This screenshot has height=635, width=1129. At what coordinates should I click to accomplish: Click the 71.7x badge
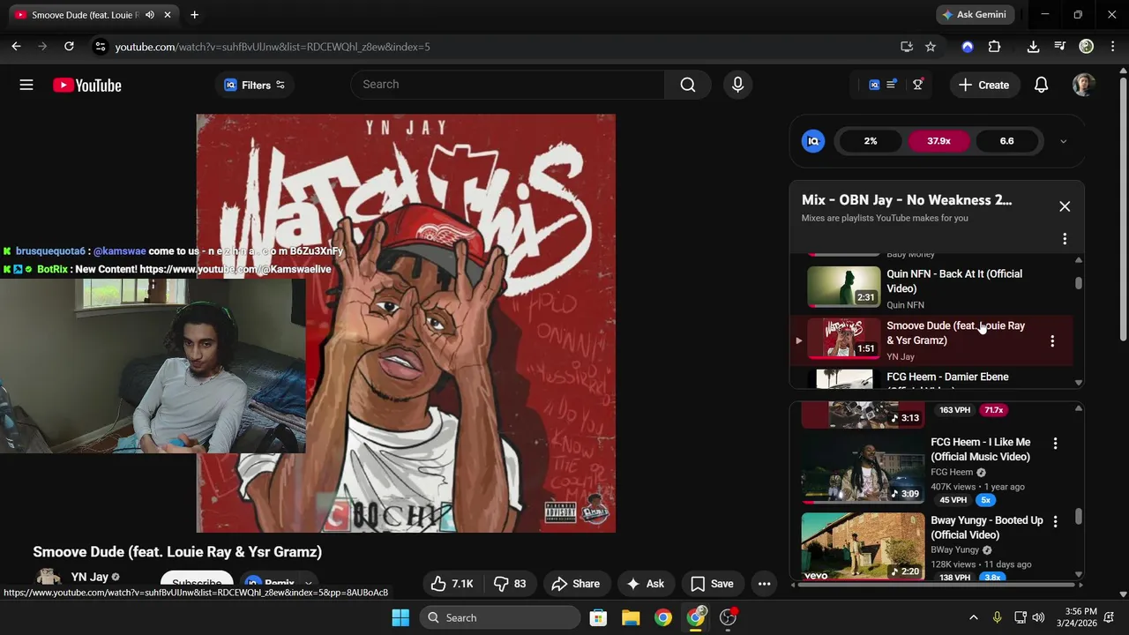click(x=993, y=410)
